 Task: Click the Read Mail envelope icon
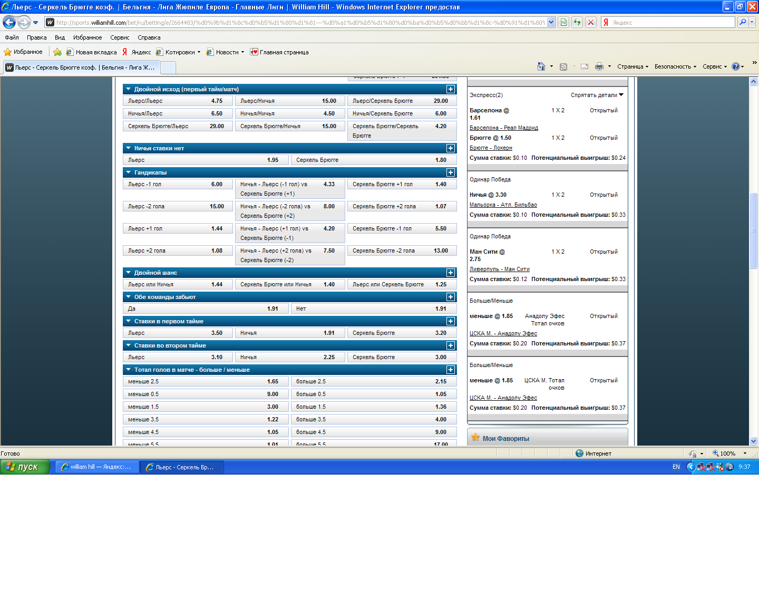tap(585, 66)
